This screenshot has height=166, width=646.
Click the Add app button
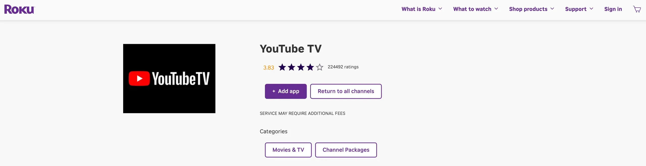(x=286, y=91)
